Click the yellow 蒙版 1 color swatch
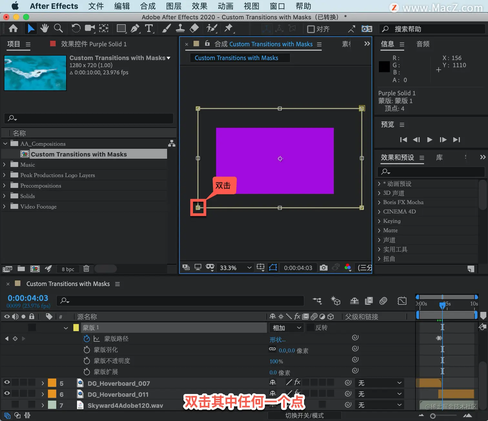This screenshot has width=488, height=421. (76, 328)
